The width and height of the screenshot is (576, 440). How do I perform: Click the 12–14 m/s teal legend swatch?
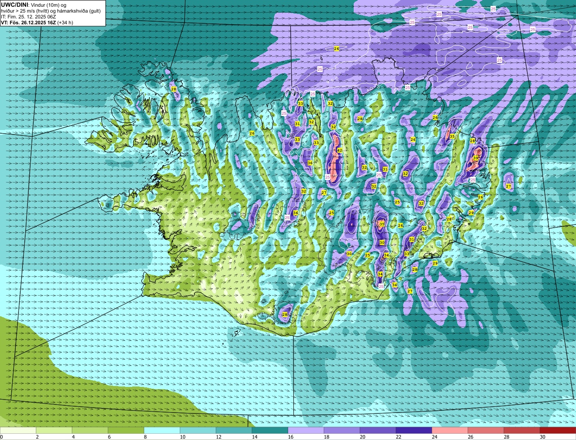tap(234, 430)
